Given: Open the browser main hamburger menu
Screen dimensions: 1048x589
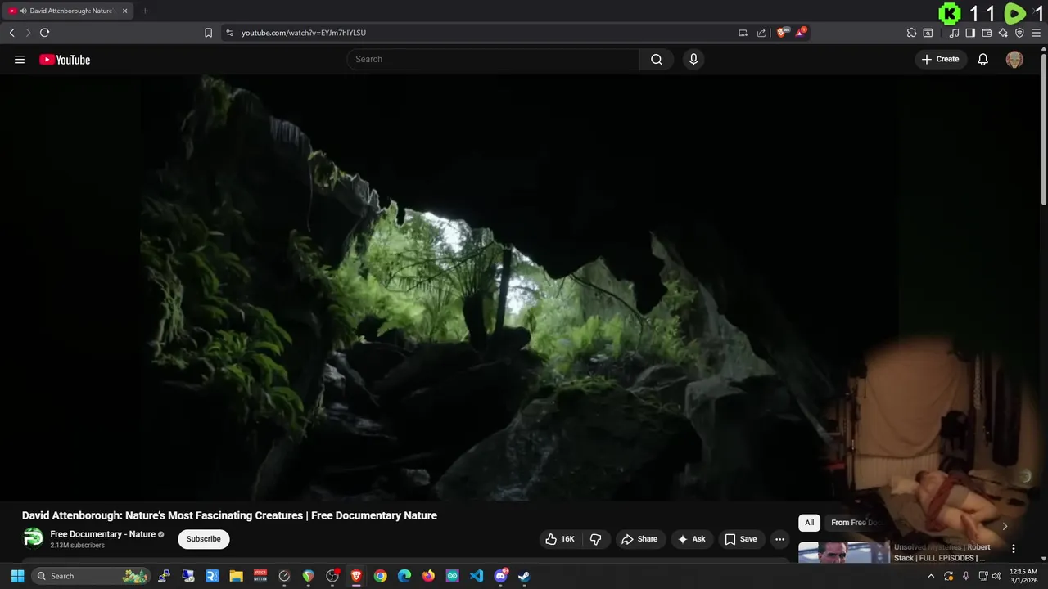Looking at the screenshot, I should coord(1036,33).
